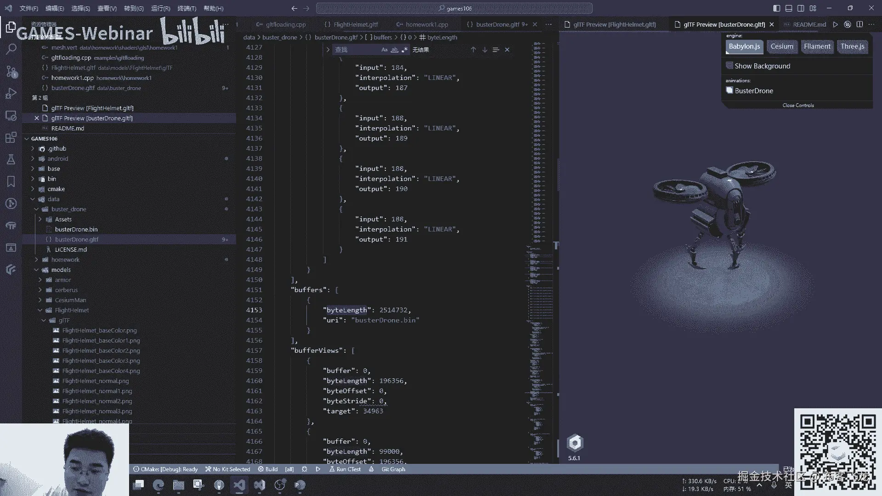Screen dimensions: 882x496
Task: Toggle regex search in the find widget
Action: tap(405, 50)
